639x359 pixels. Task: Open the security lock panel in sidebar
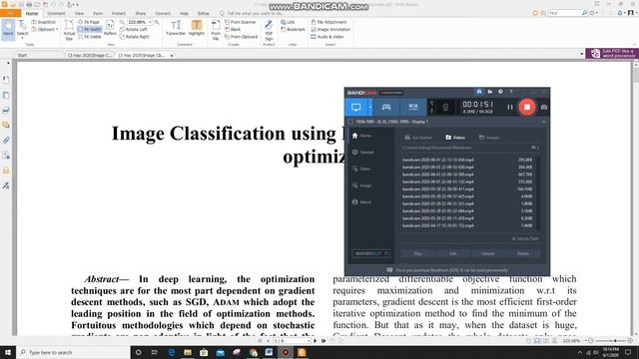tap(6, 171)
